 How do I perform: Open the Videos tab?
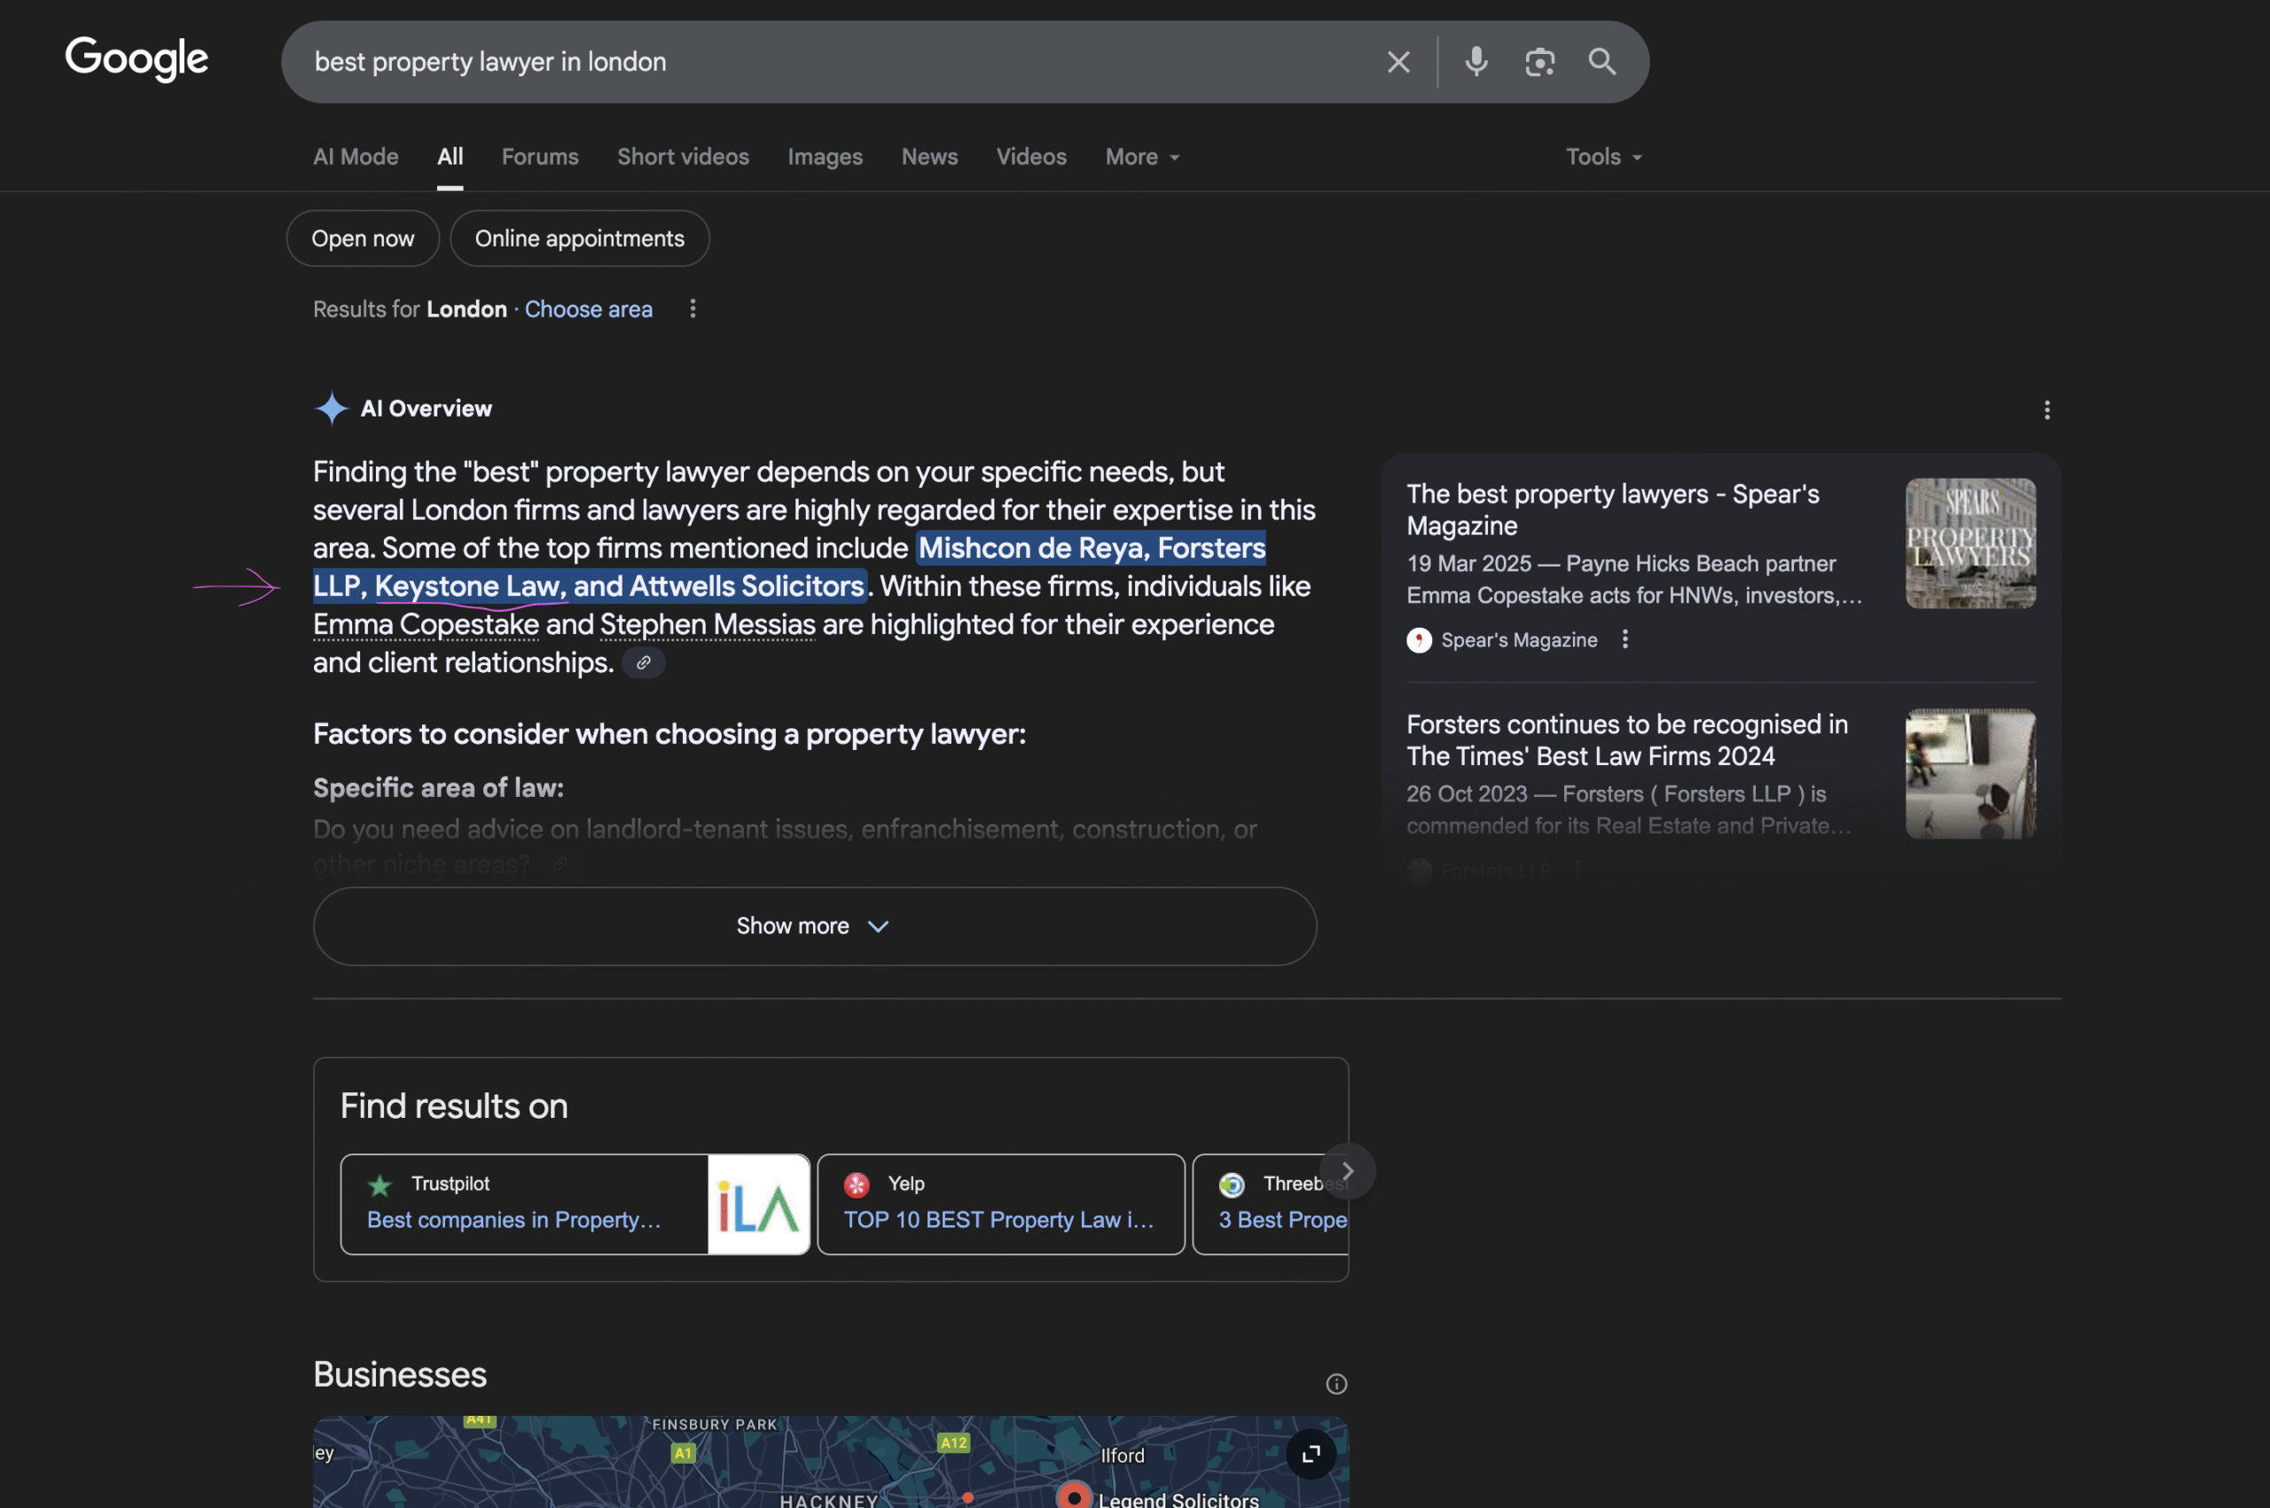coord(1031,157)
